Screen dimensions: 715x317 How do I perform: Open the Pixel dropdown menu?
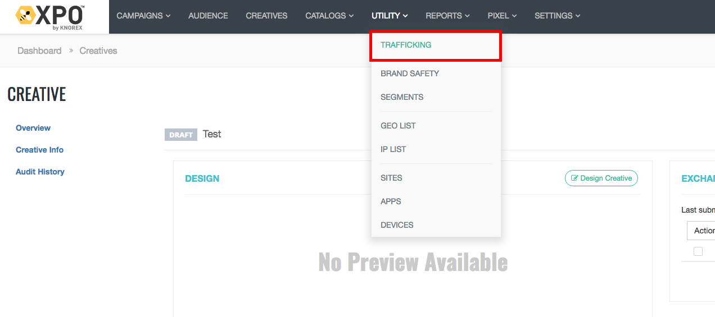coord(502,16)
